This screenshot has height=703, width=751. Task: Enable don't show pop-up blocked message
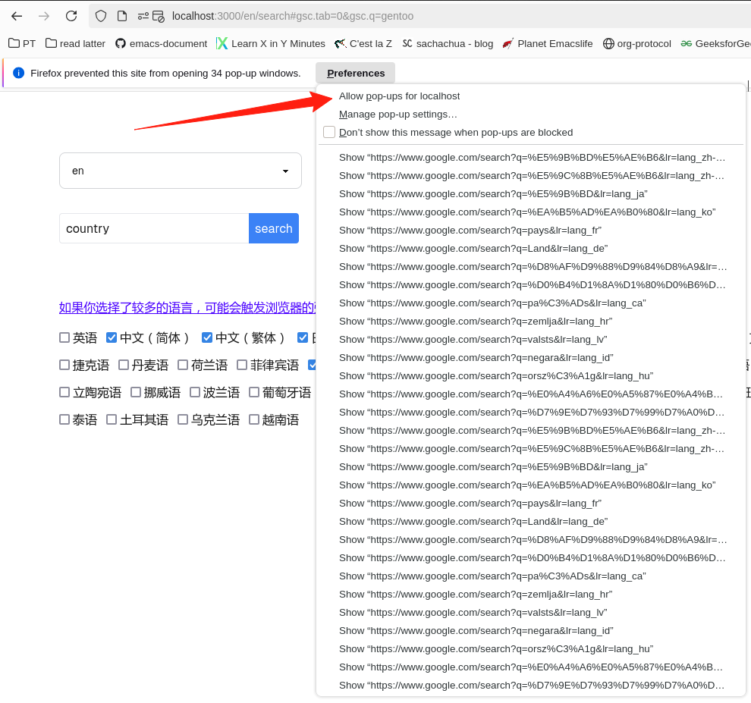coord(329,132)
